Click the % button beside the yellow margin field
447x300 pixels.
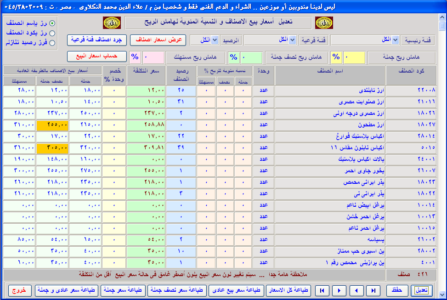(336, 57)
